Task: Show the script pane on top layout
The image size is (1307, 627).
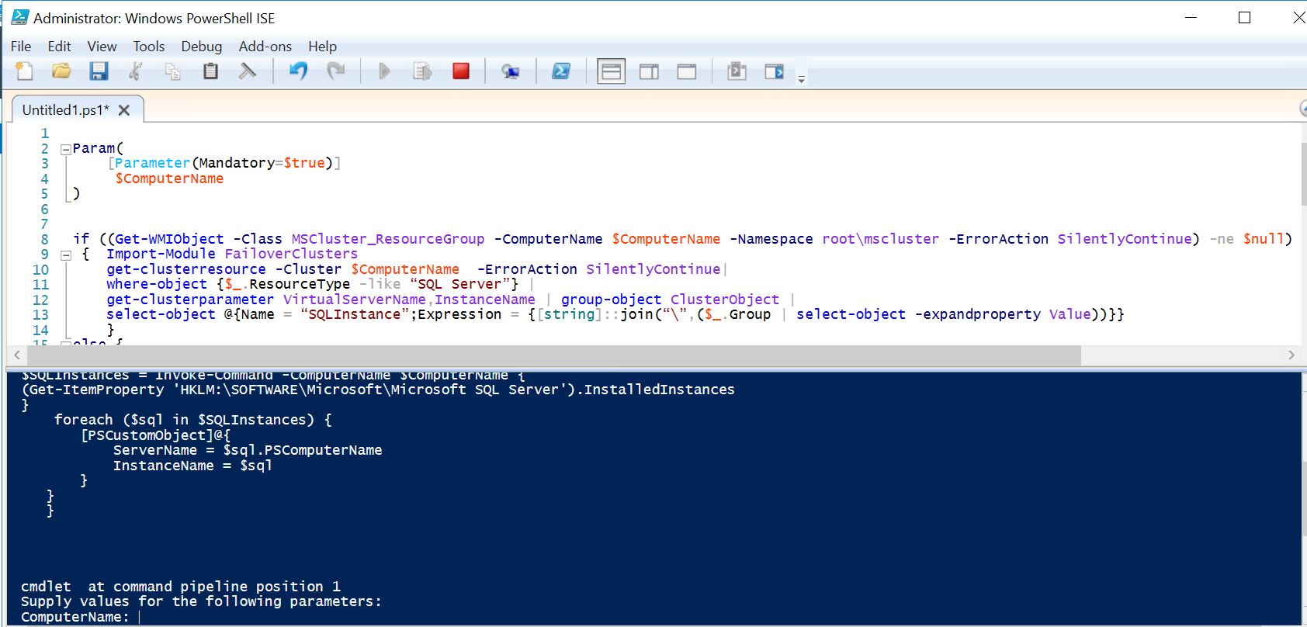Action: pos(612,72)
